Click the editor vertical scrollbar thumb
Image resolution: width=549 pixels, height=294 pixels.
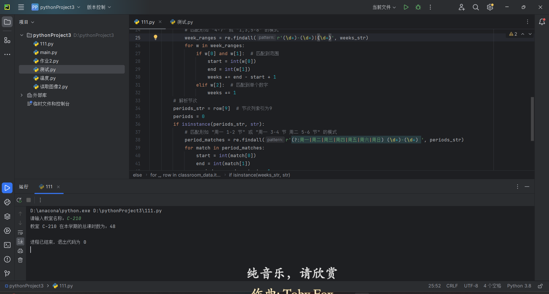(x=532, y=119)
